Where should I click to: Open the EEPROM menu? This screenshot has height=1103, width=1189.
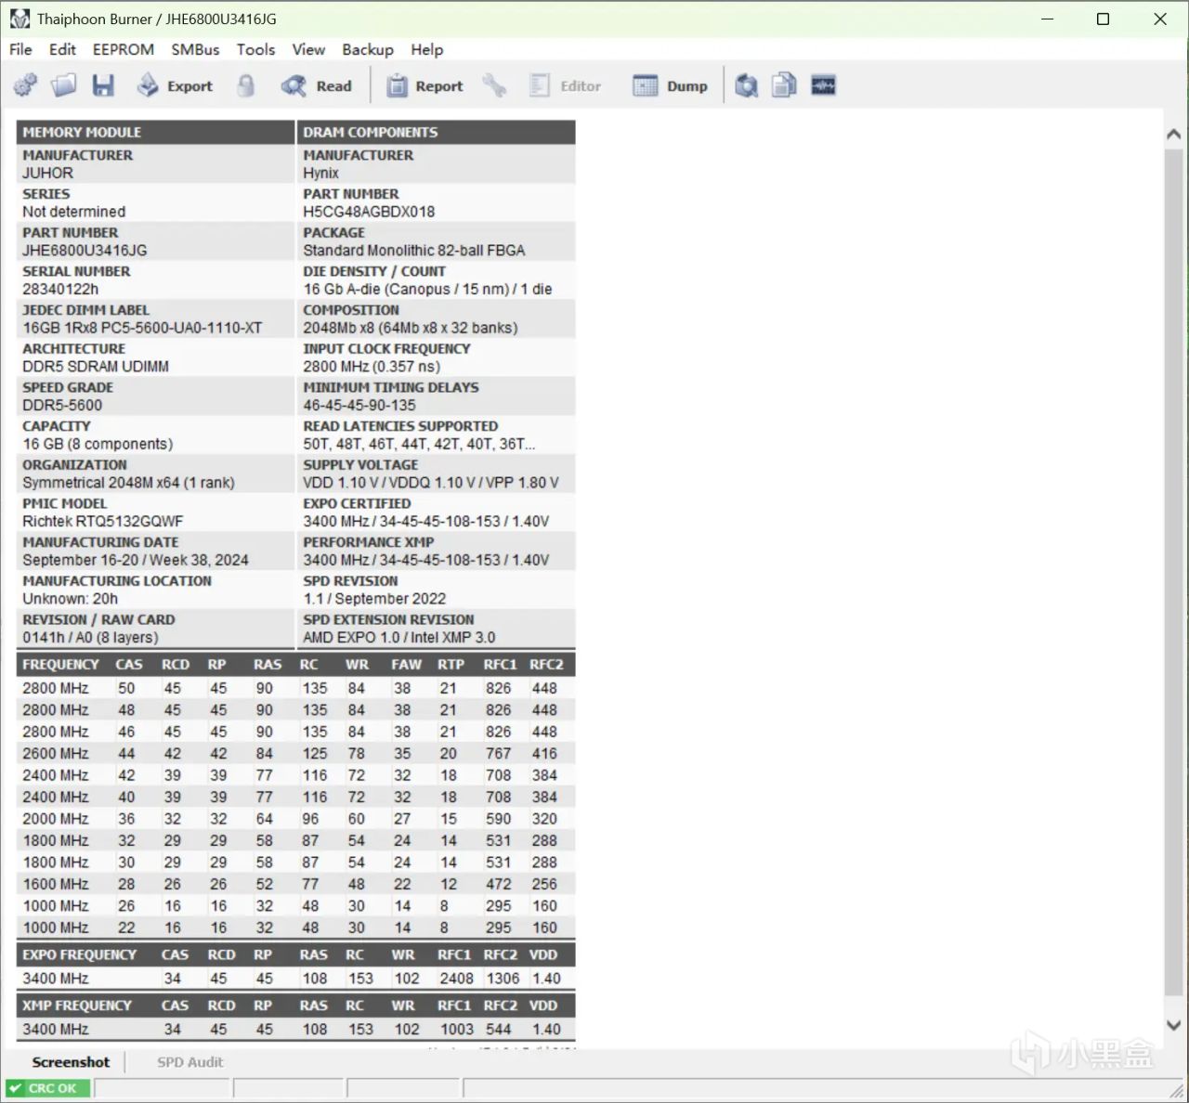point(124,49)
